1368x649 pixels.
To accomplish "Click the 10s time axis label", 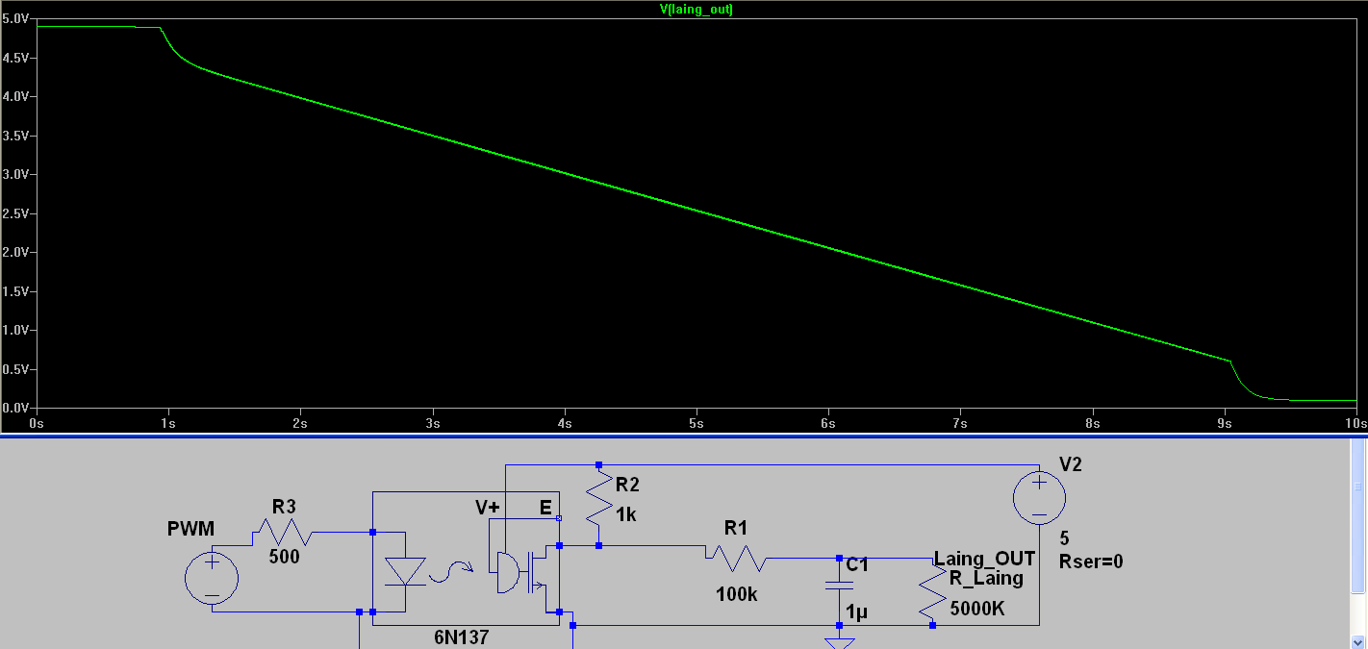I will coord(1355,423).
